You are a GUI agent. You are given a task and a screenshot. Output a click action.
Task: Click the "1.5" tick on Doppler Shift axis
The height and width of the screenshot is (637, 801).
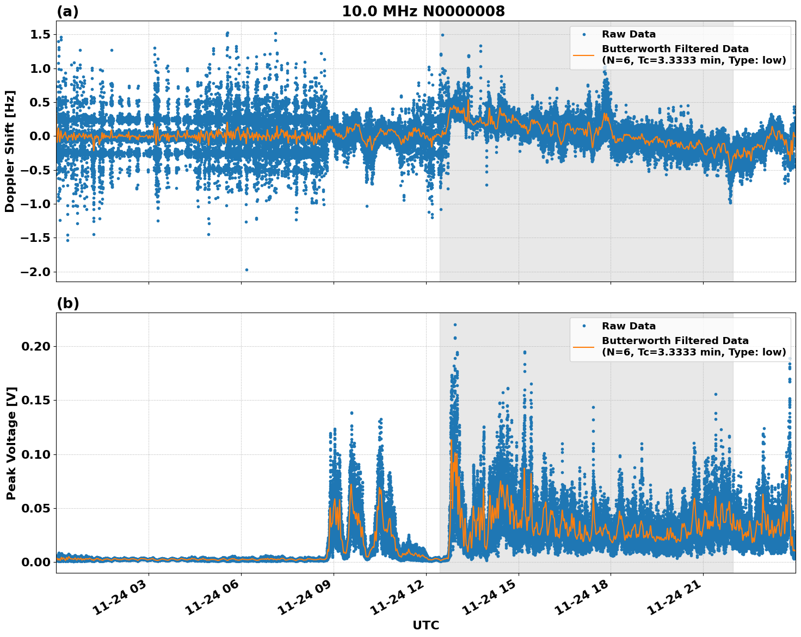pyautogui.click(x=40, y=34)
